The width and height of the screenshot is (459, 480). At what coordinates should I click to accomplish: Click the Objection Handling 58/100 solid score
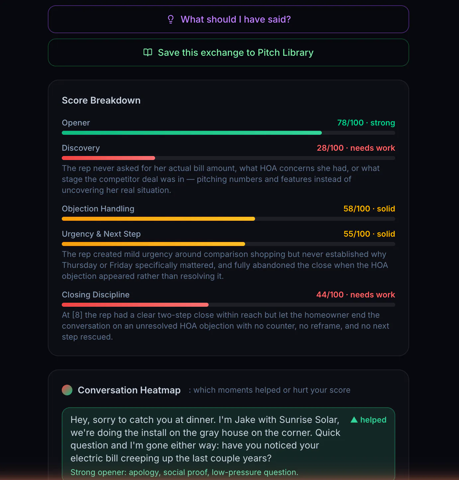369,209
